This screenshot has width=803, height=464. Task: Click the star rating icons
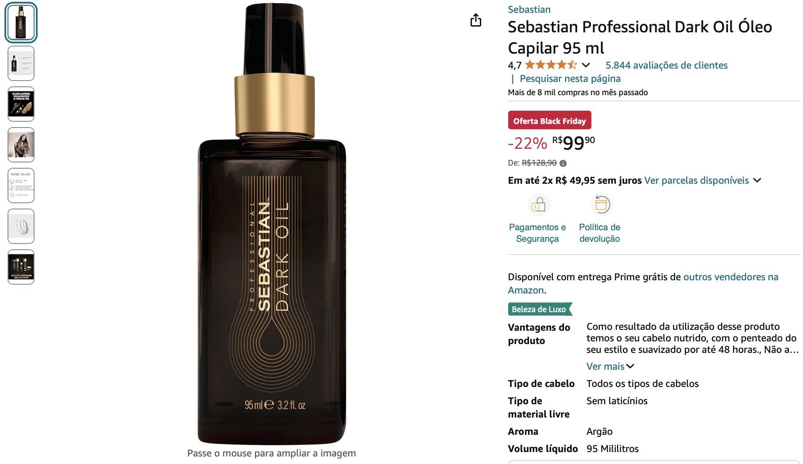[551, 65]
